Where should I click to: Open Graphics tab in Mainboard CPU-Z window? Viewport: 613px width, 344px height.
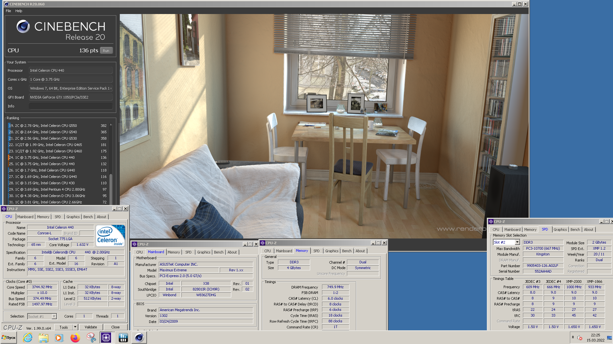[203, 252]
